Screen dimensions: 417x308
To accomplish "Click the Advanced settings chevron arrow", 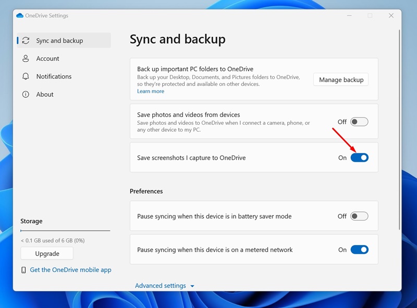I will (x=192, y=286).
